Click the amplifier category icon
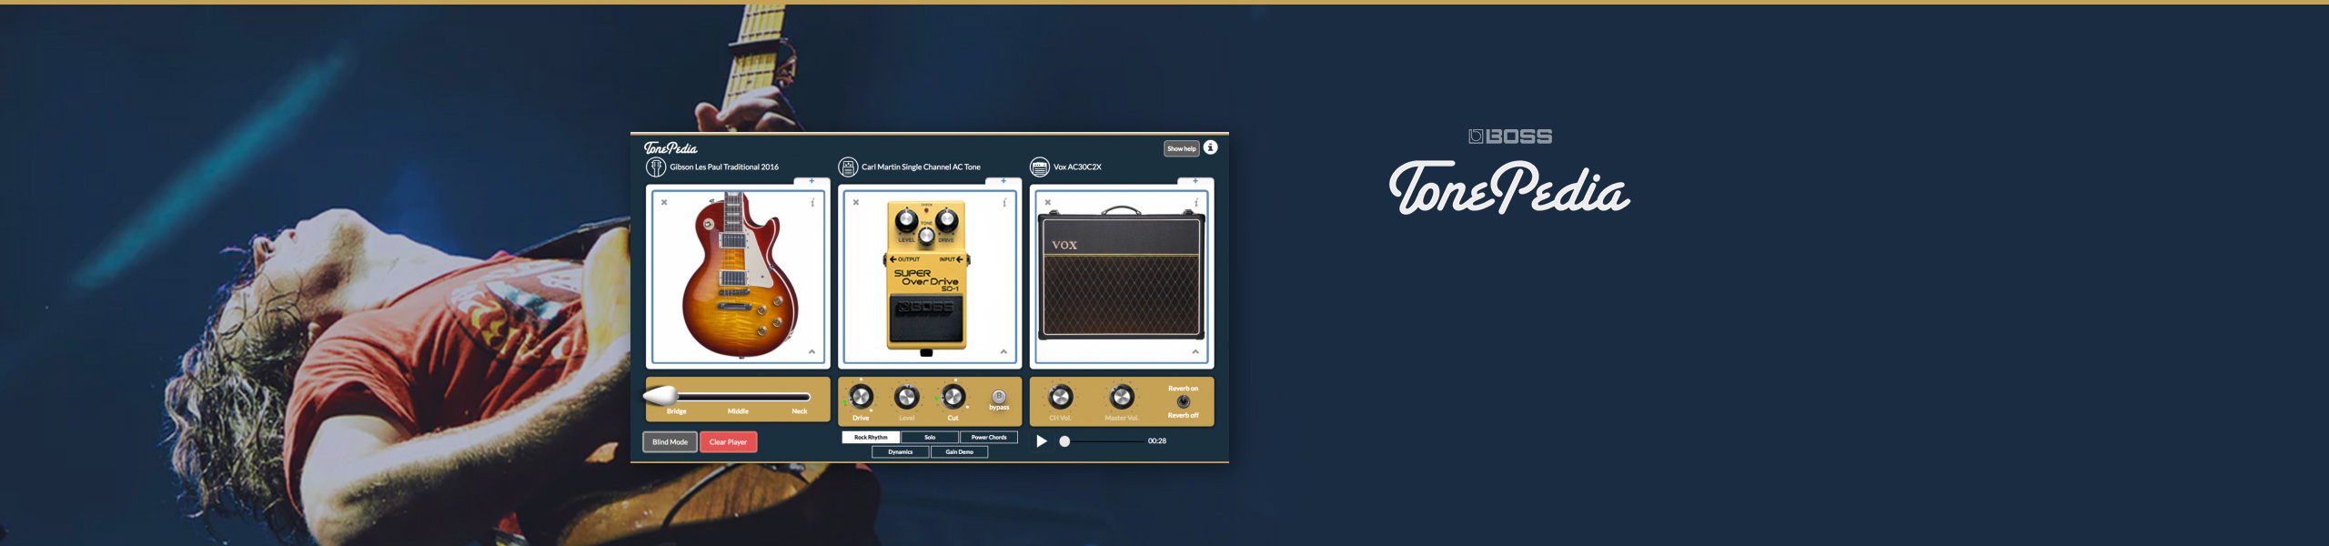 1039,167
